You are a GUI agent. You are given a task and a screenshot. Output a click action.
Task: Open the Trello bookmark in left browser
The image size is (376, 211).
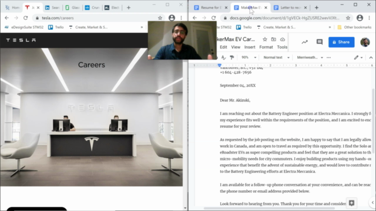(x=56, y=28)
